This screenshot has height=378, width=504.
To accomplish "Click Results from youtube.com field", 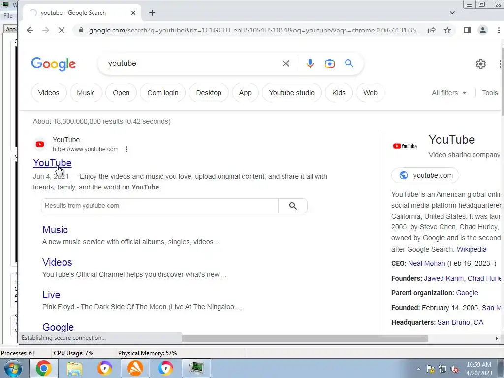I will tap(160, 206).
